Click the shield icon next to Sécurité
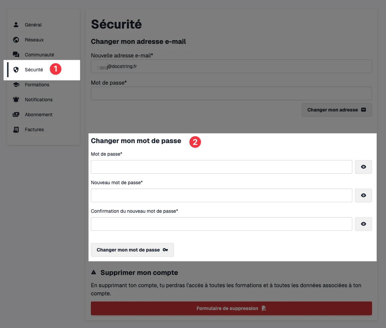 tap(16, 69)
